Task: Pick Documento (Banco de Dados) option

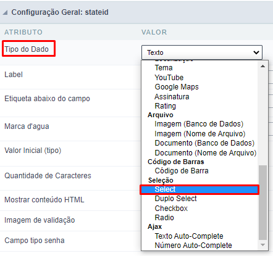Action: tap(204, 143)
